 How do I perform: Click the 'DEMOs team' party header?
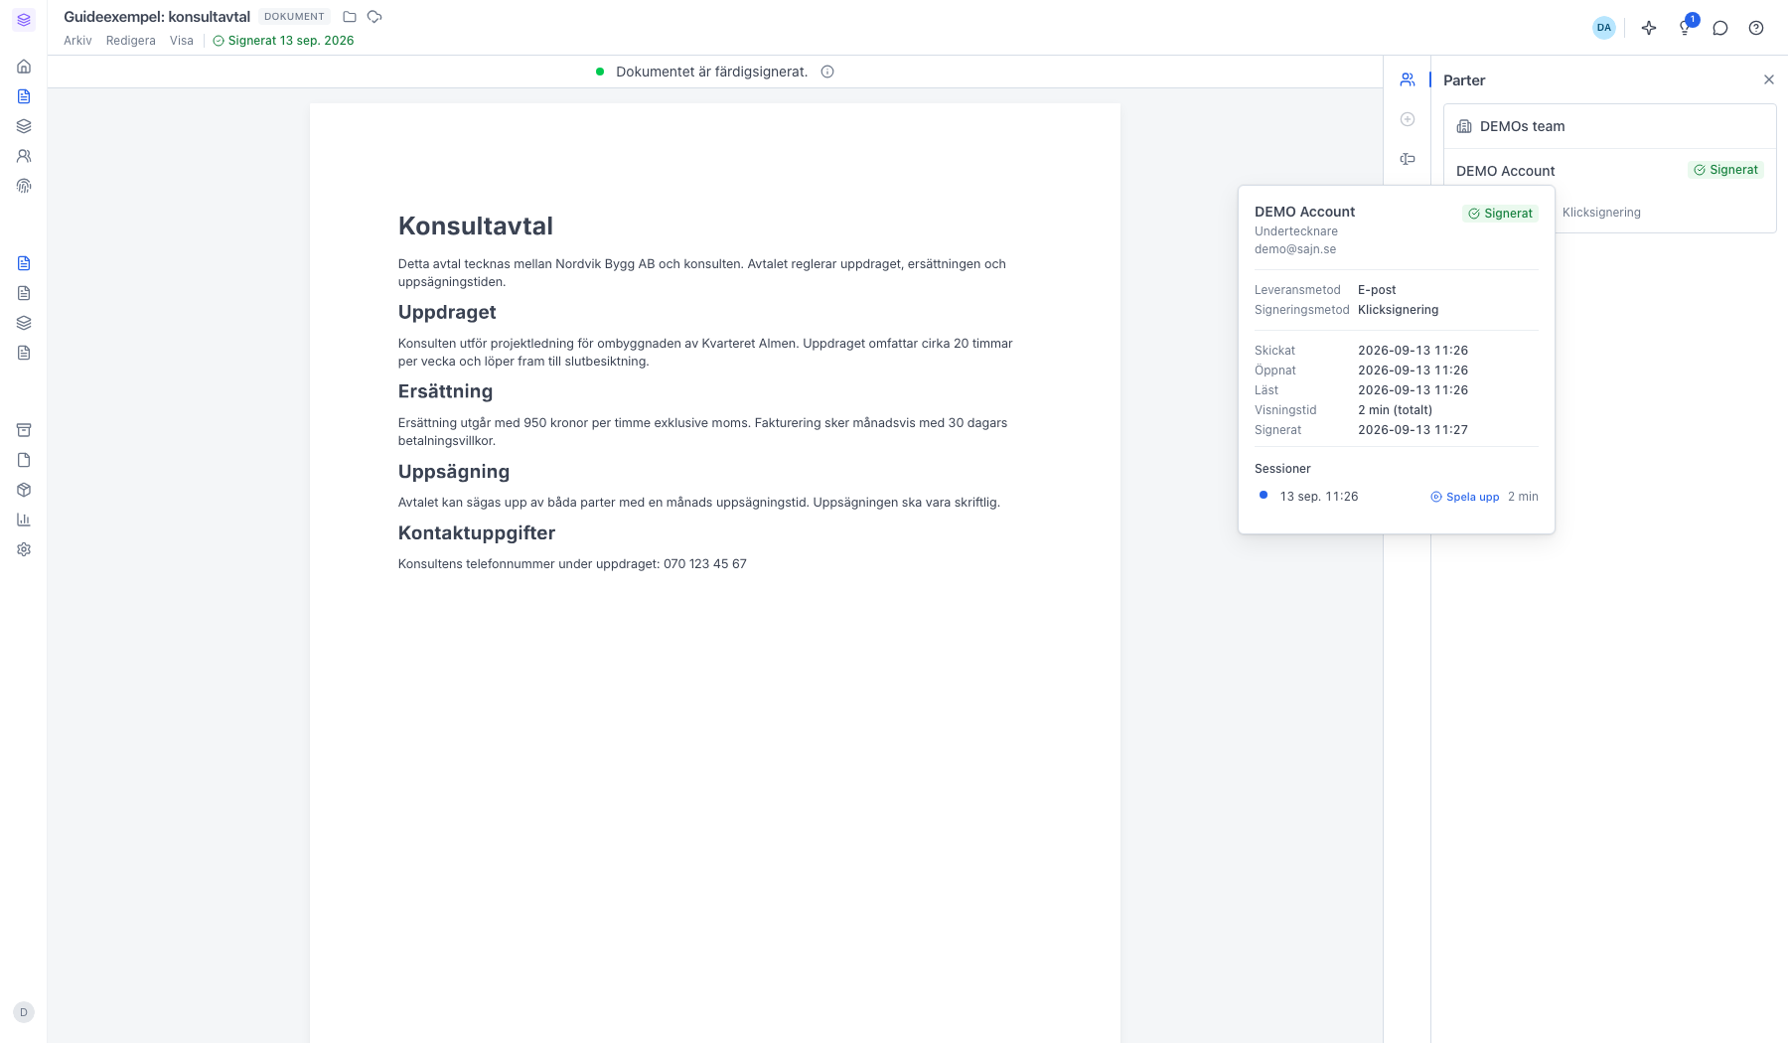[1609, 126]
